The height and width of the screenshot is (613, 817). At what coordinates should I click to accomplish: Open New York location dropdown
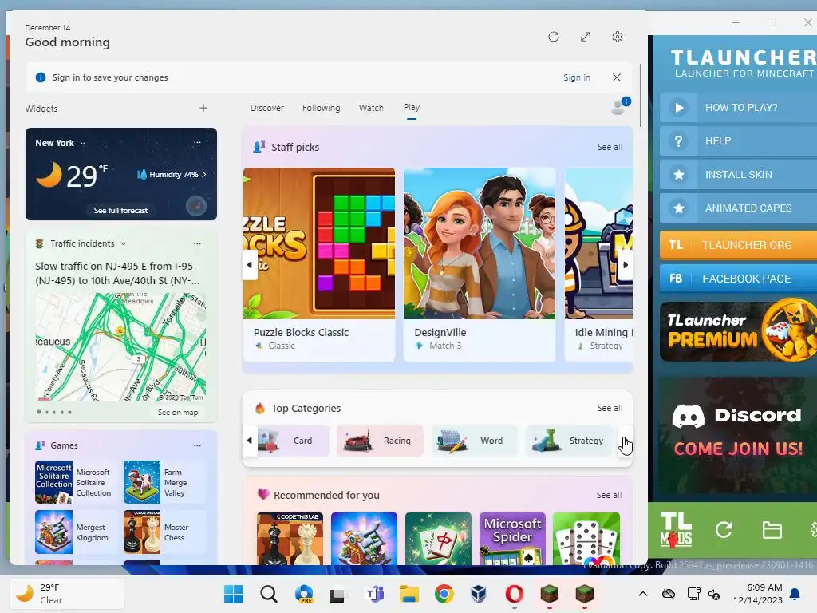(61, 143)
